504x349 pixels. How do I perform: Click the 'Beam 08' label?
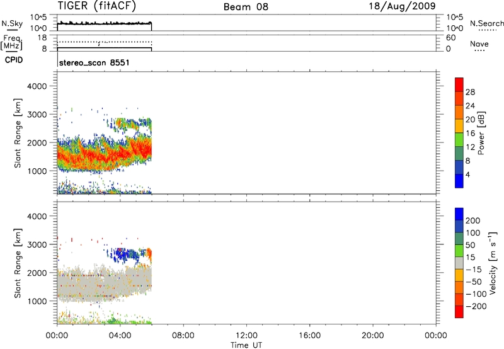tap(246, 7)
